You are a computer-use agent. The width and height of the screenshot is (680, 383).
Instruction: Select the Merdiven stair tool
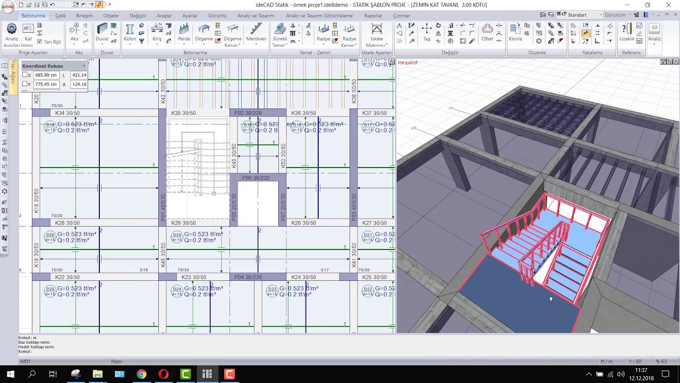pos(256,32)
